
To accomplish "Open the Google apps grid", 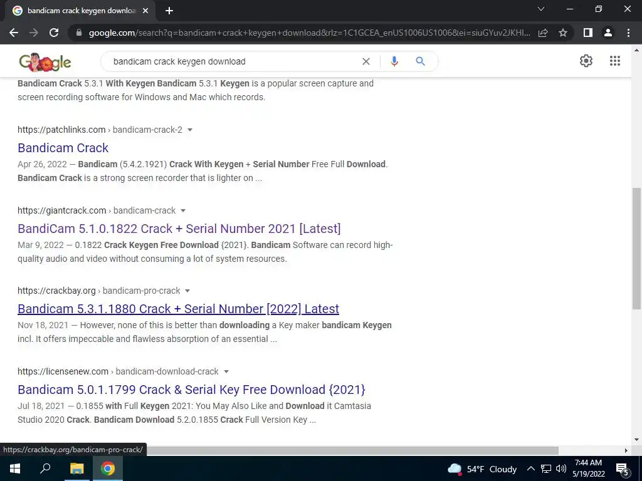I will (615, 61).
